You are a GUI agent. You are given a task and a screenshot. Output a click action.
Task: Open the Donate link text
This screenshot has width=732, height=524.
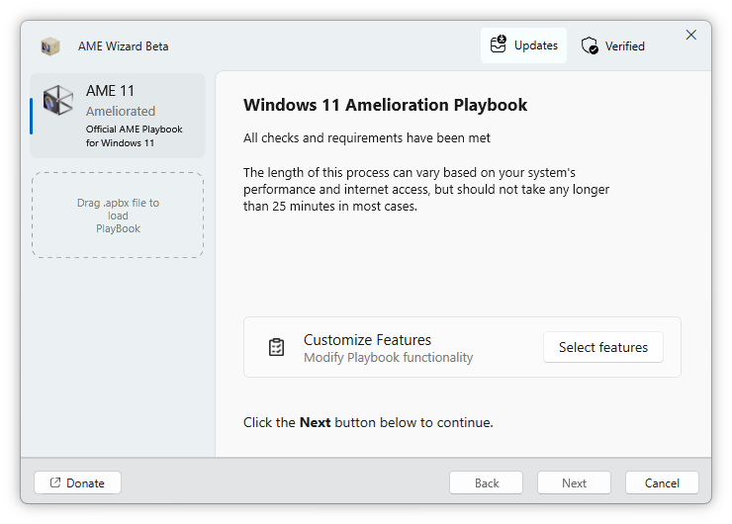point(85,482)
